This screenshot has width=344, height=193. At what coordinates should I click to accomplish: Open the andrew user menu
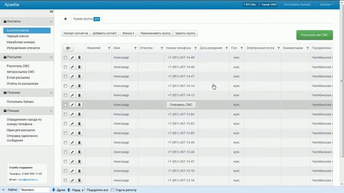tap(326, 5)
